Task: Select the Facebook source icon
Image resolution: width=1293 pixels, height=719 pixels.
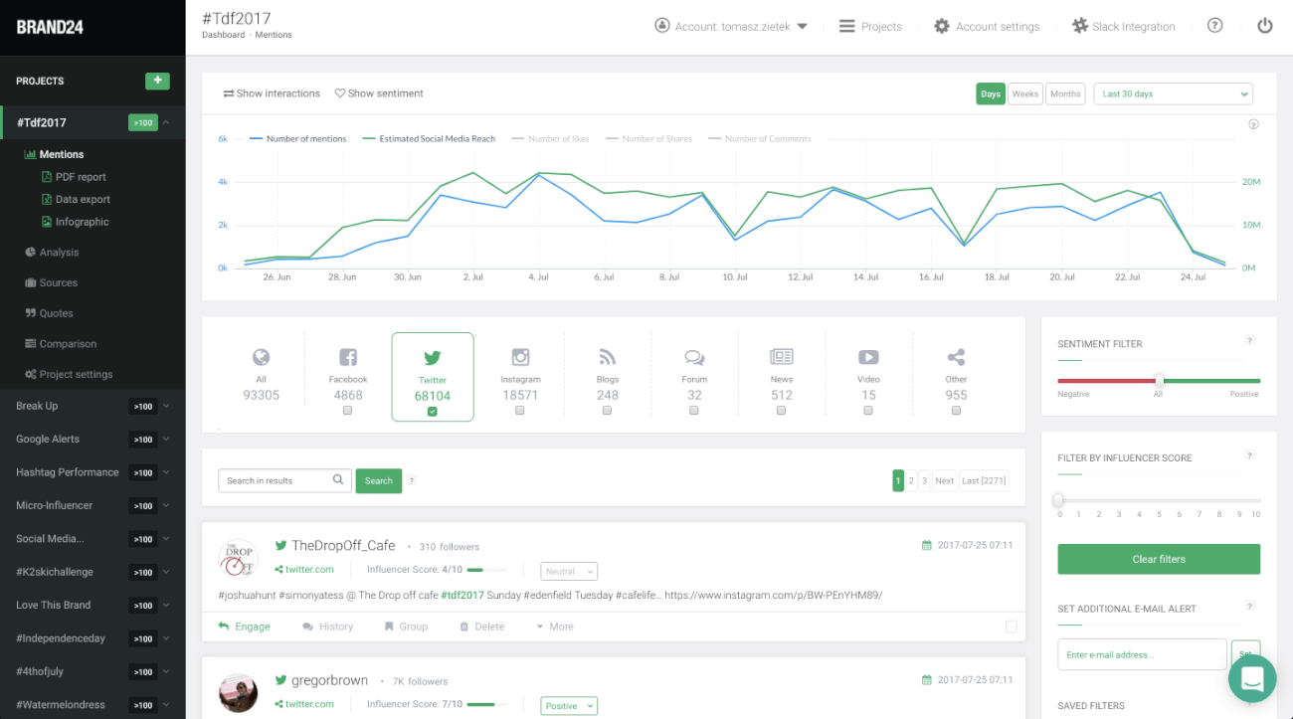Action: click(348, 357)
